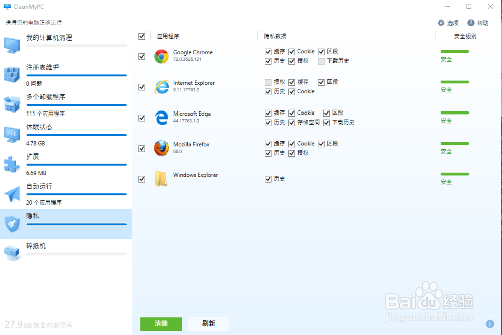Click the help question mark icon
The image size is (502, 335).
pyautogui.click(x=471, y=23)
